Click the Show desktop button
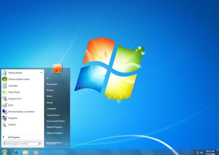This screenshot has height=155, width=219. click(x=218, y=152)
